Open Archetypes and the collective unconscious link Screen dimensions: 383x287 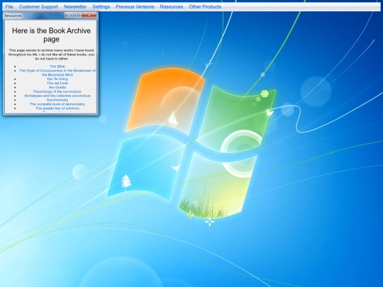57,96
